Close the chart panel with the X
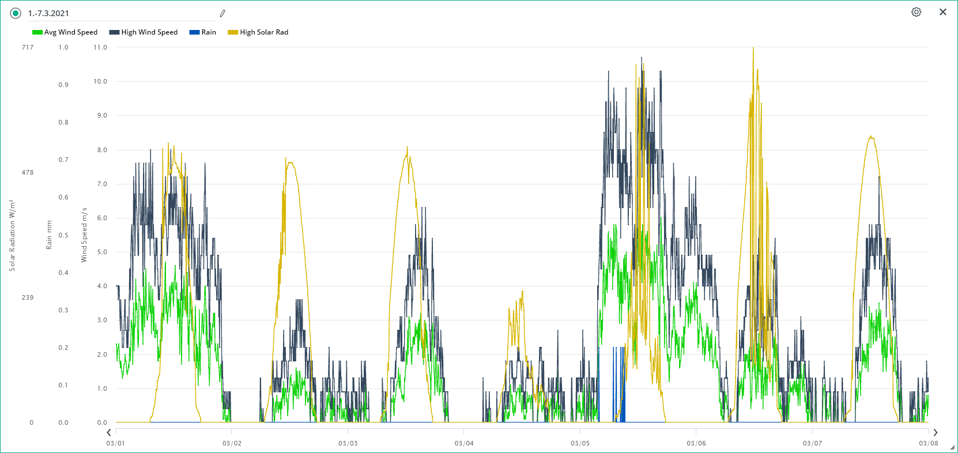 [x=943, y=12]
